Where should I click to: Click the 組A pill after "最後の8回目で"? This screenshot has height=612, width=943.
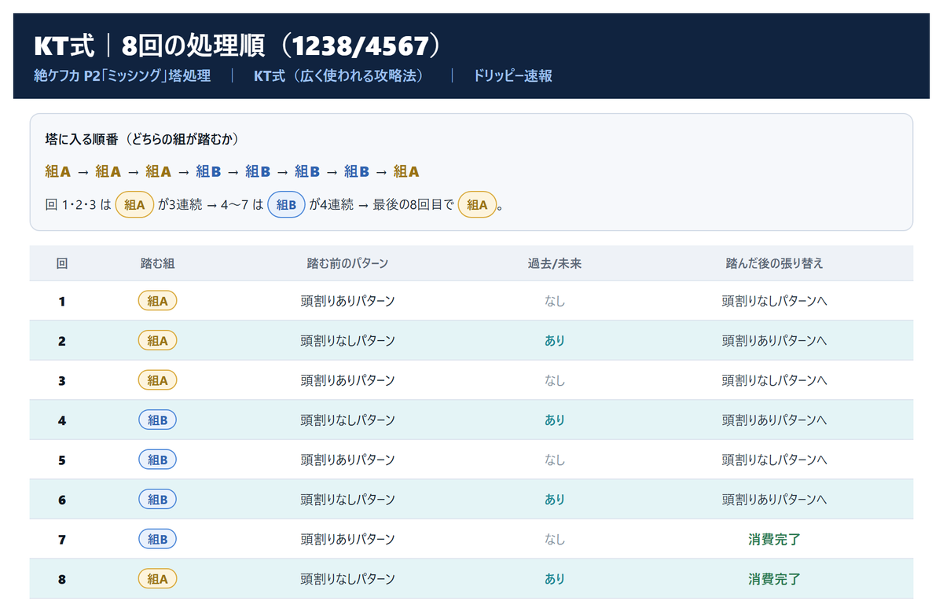[477, 205]
